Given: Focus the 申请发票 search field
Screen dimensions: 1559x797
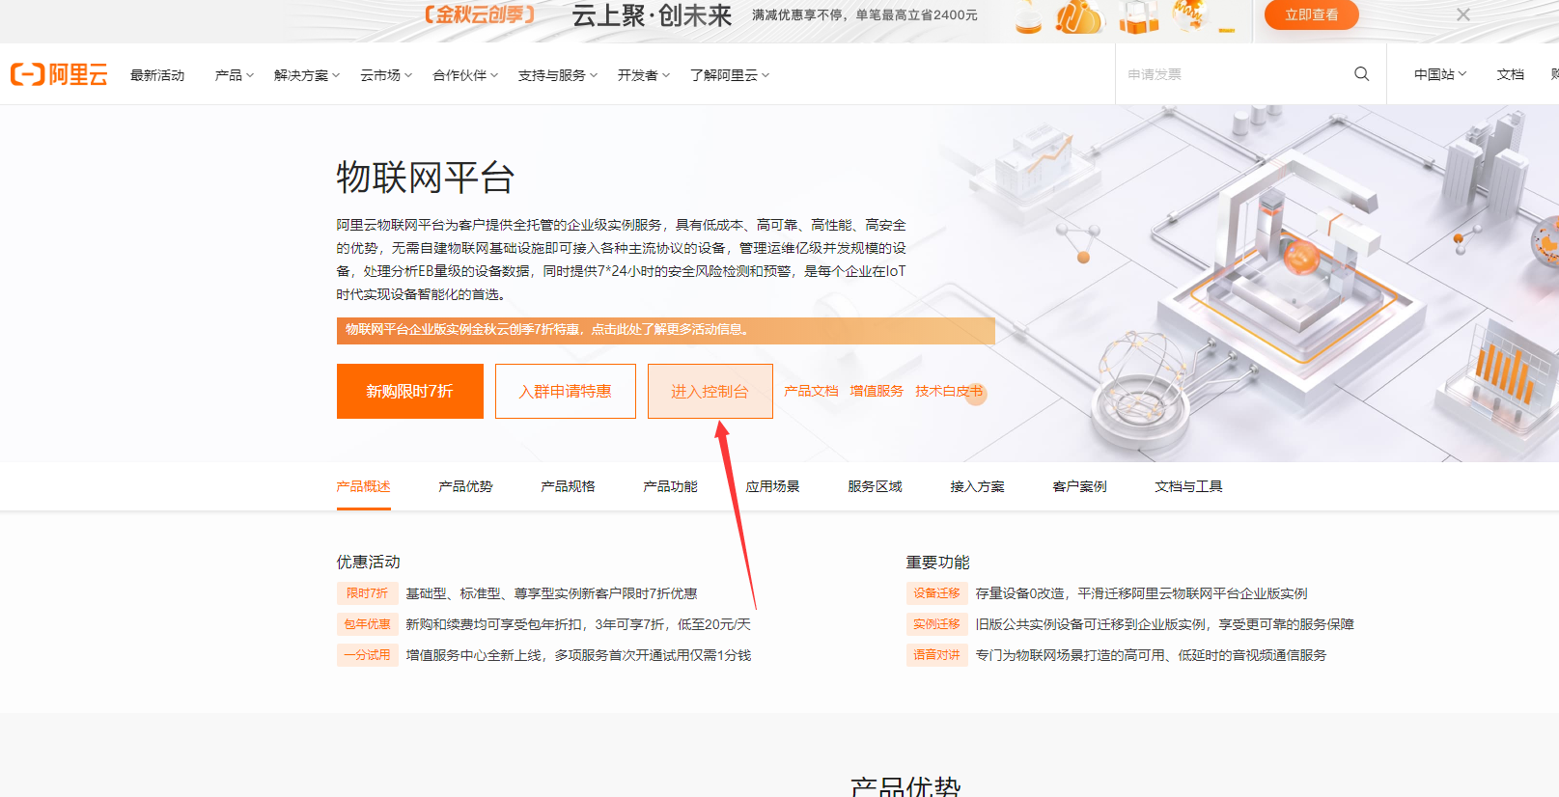Looking at the screenshot, I should (x=1236, y=74).
